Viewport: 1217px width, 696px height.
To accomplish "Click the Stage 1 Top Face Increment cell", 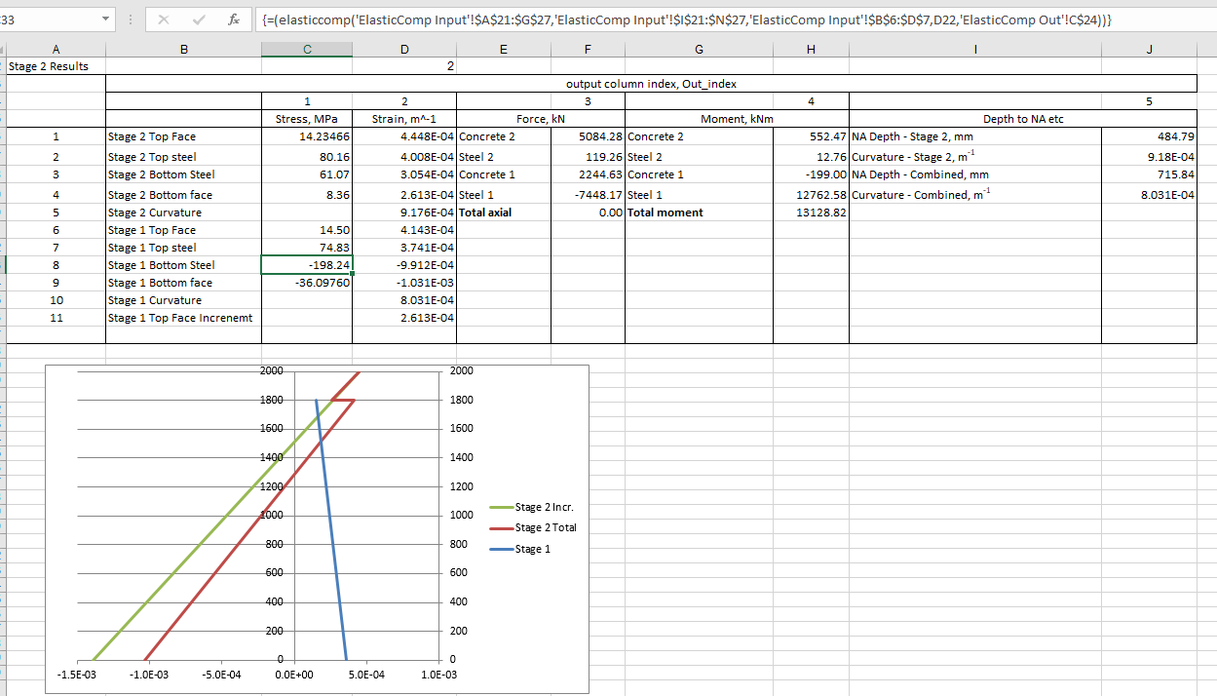I will click(183, 318).
